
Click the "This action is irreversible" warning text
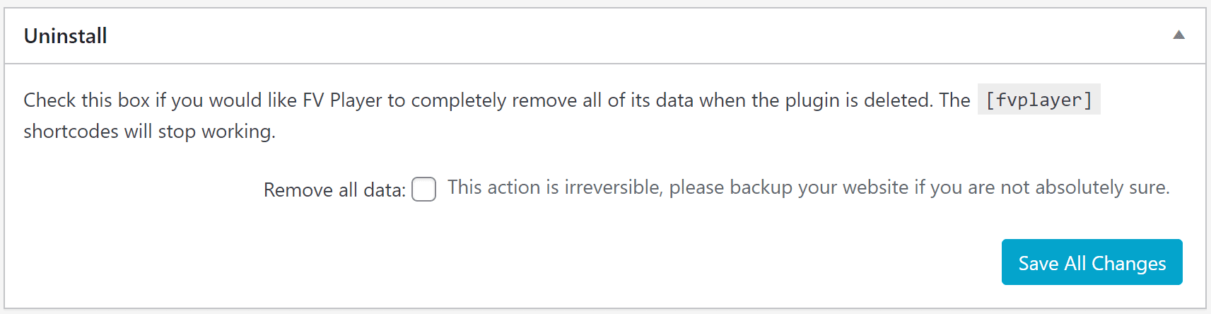pos(555,187)
